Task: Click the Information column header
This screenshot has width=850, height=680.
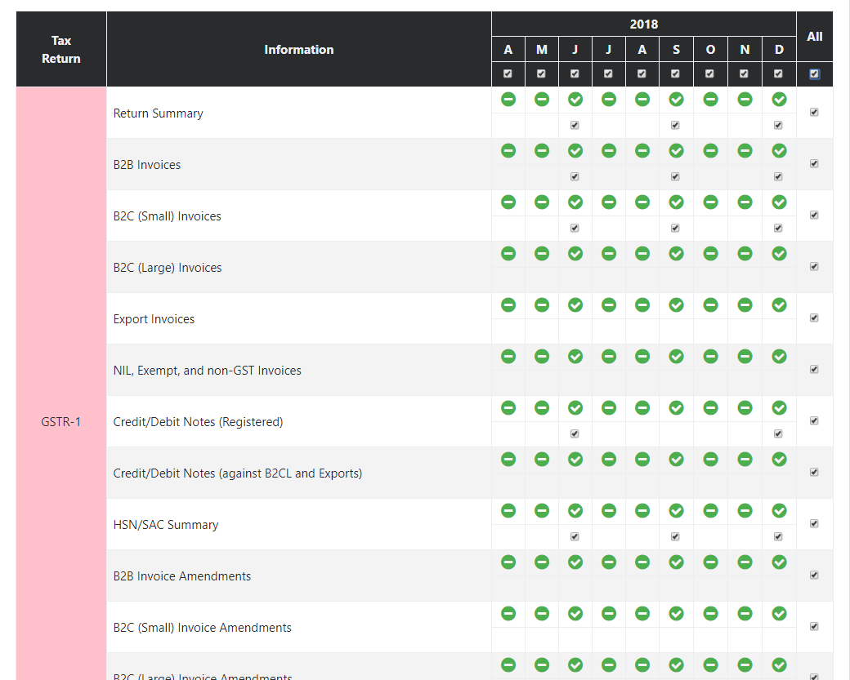Action: 298,50
